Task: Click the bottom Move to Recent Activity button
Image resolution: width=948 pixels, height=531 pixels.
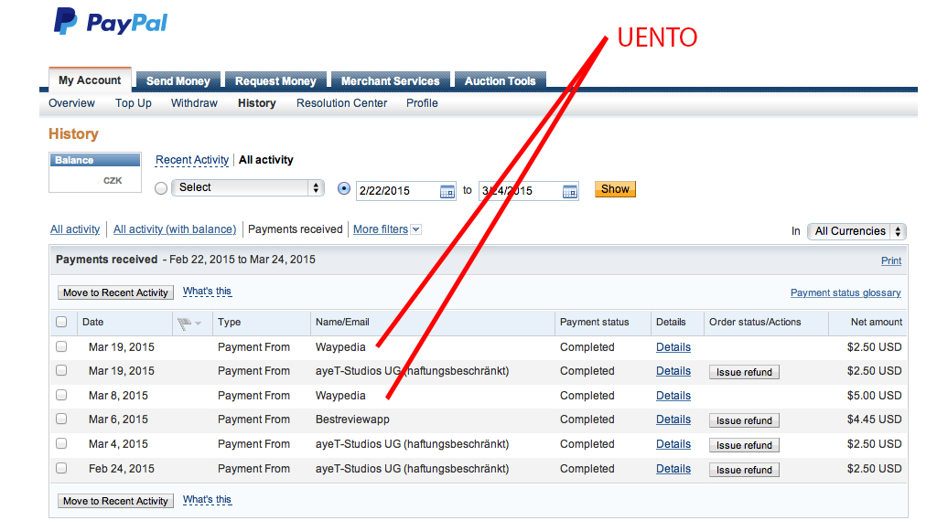Action: 115,501
